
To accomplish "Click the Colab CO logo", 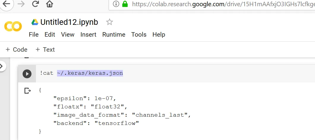I will click(x=13, y=27).
